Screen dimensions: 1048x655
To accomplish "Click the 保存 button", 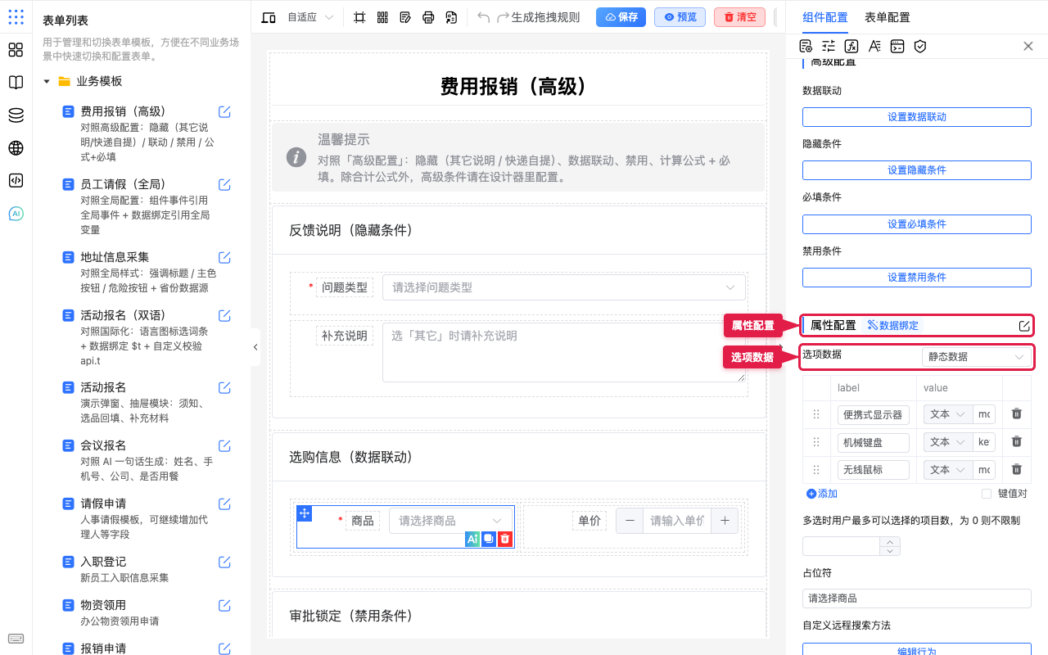I will (621, 17).
